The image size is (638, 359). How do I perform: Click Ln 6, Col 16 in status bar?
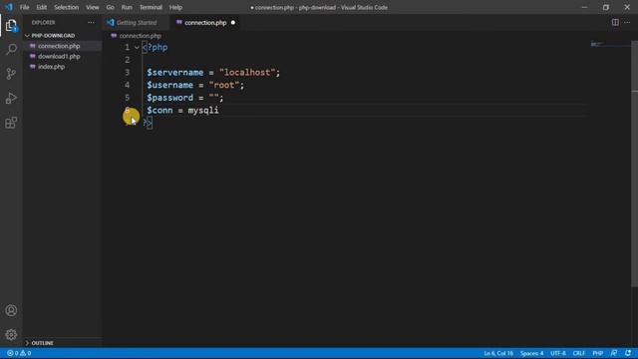point(498,353)
